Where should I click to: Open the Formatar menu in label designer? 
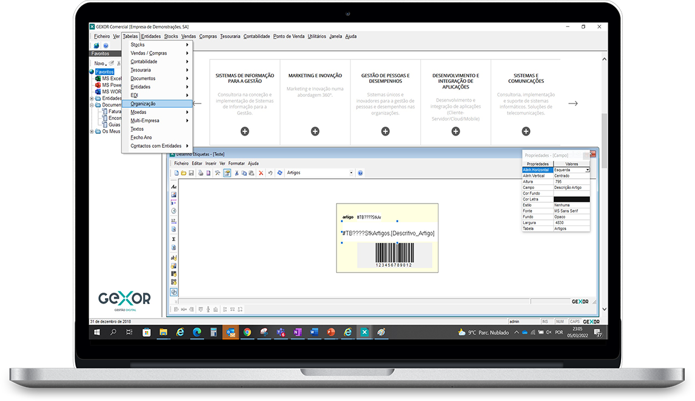pos(237,163)
